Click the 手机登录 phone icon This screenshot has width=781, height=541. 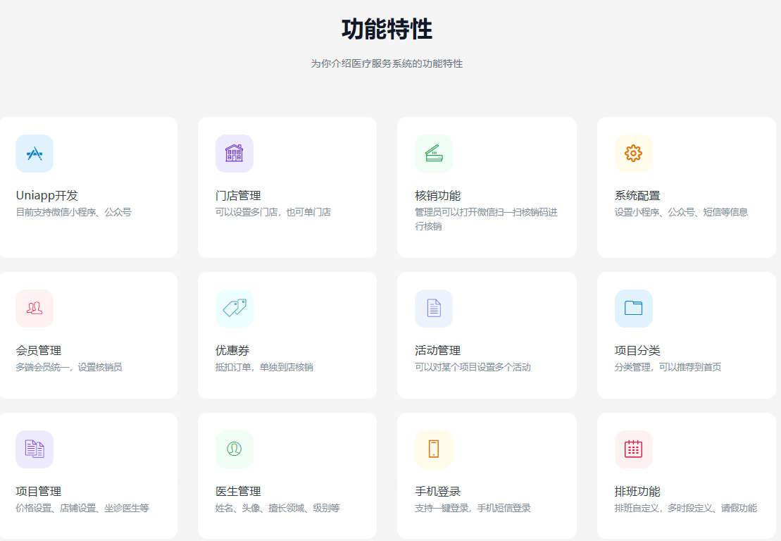[x=433, y=449]
